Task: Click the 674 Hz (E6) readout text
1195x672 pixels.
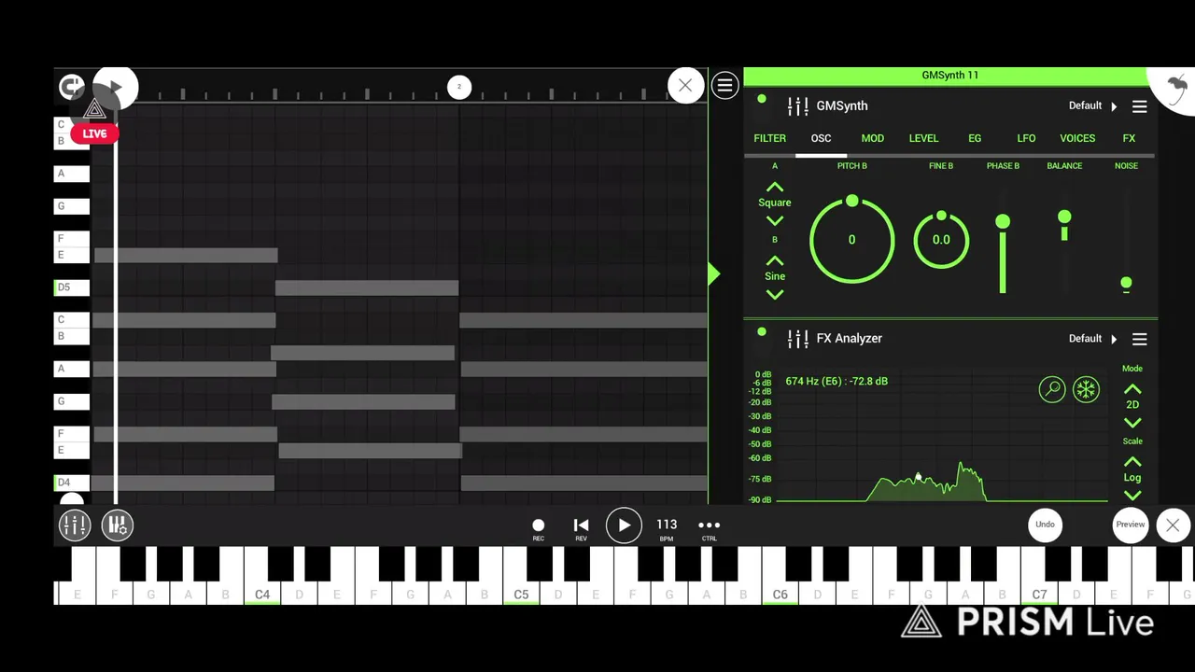Action: 836,381
